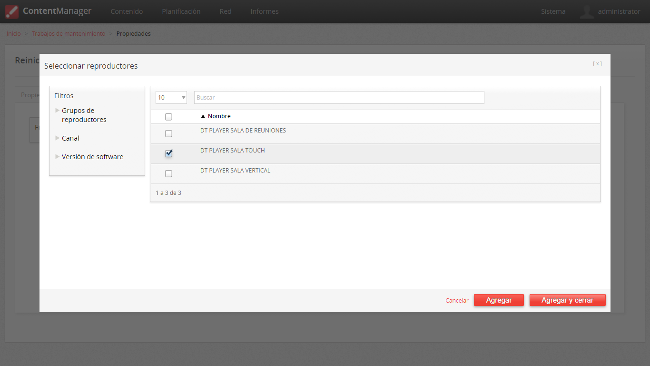650x366 pixels.
Task: Check the DT PLAYER SALA VERTICAL checkbox
Action: (x=168, y=173)
